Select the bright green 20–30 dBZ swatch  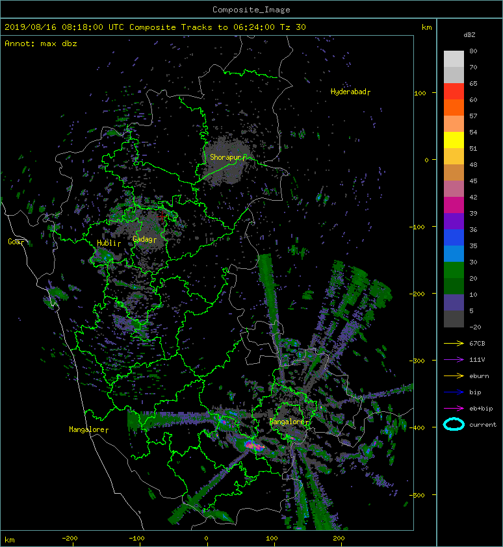tap(454, 270)
